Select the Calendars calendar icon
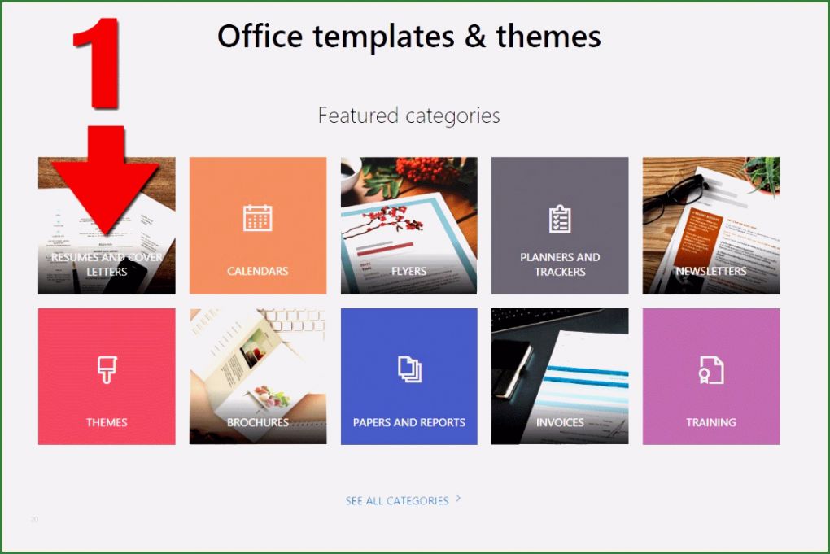Screen dimensions: 830x554 pos(257,217)
